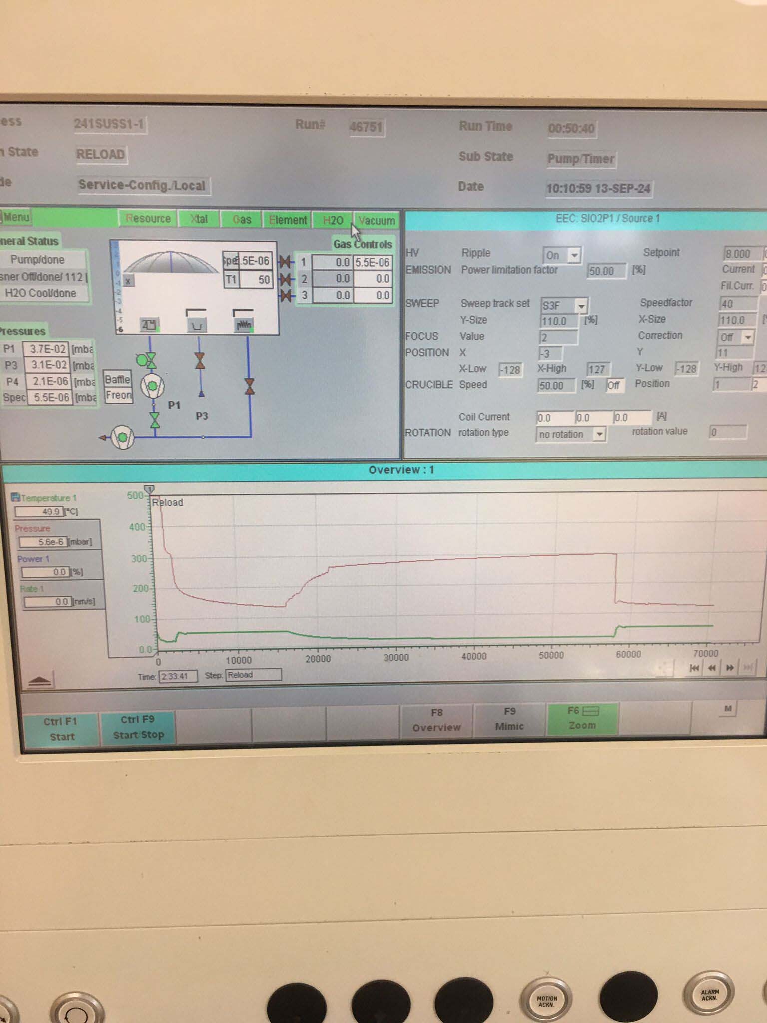
Task: Click the Ctrl F1 Start button
Action: pos(62,729)
